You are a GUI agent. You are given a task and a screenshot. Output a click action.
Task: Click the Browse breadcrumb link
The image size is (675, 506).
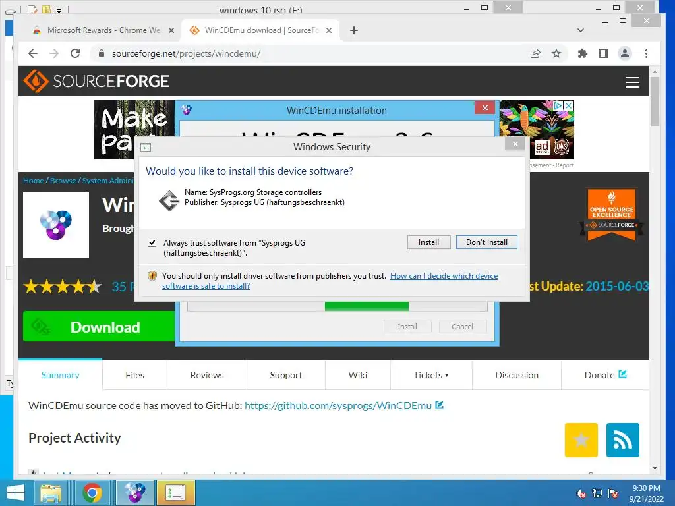63,181
